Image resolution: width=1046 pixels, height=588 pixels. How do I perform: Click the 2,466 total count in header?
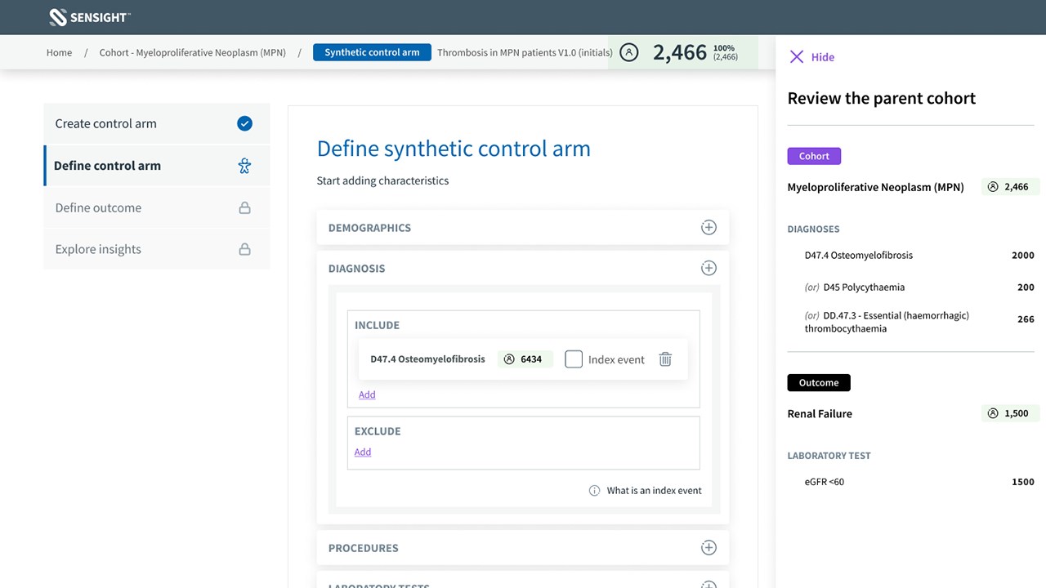(x=680, y=52)
